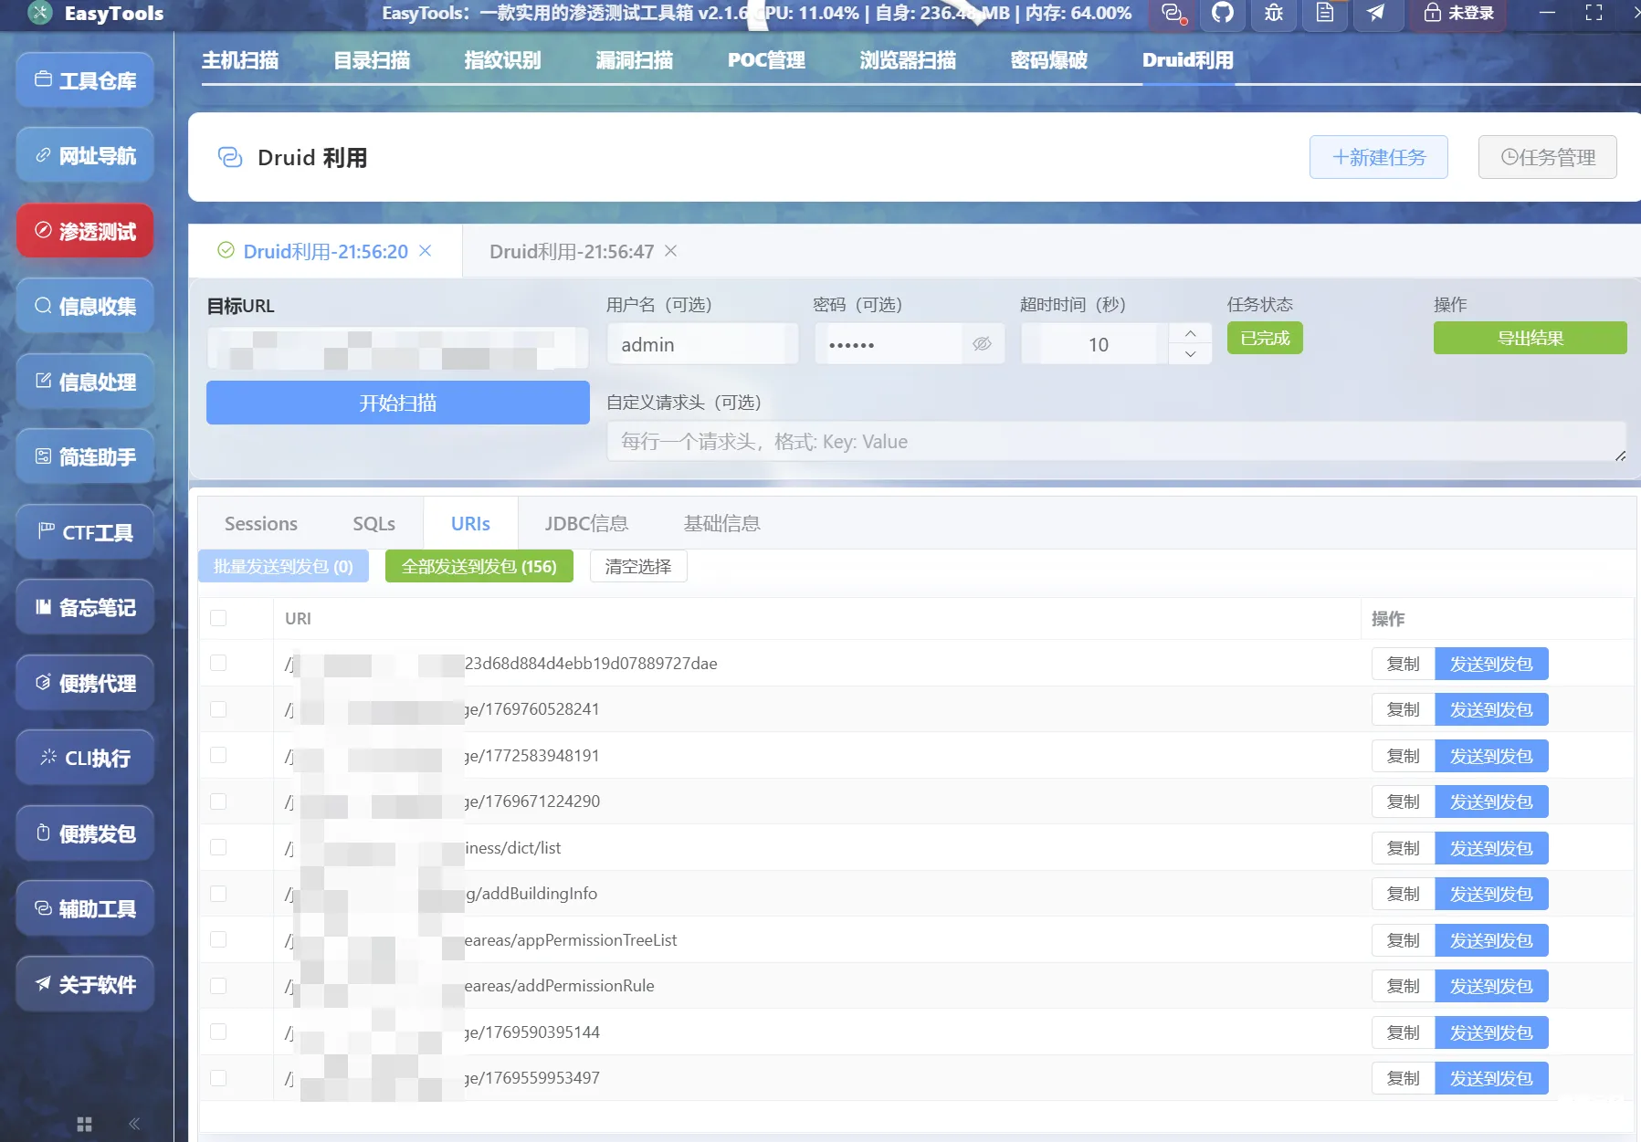Screen dimensions: 1641x1142
Task: Click the Telegram send icon in title bar
Action: click(x=1377, y=14)
